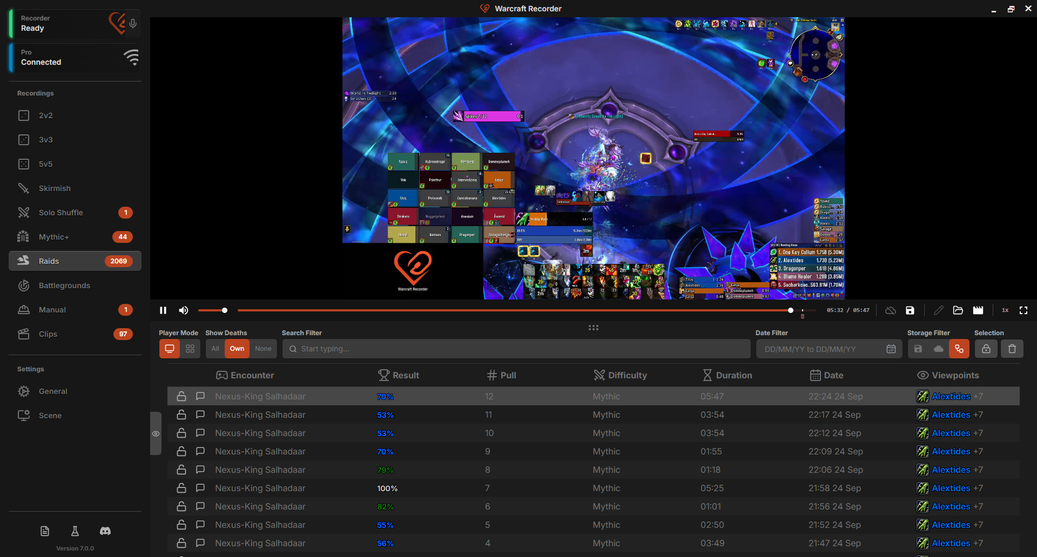Delete selected recordings with trash icon
This screenshot has height=557, width=1037.
point(1012,349)
